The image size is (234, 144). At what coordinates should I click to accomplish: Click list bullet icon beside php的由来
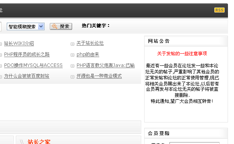[72, 55]
